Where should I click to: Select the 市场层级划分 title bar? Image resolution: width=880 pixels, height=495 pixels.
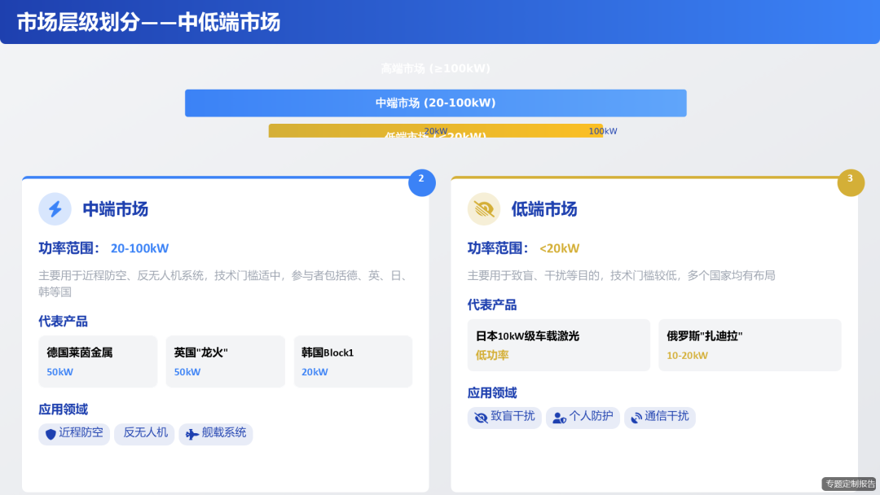point(147,23)
